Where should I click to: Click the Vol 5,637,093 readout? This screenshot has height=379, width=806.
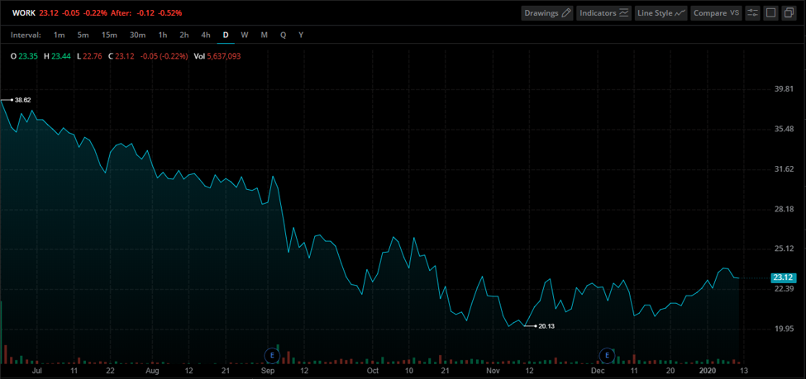pos(217,56)
